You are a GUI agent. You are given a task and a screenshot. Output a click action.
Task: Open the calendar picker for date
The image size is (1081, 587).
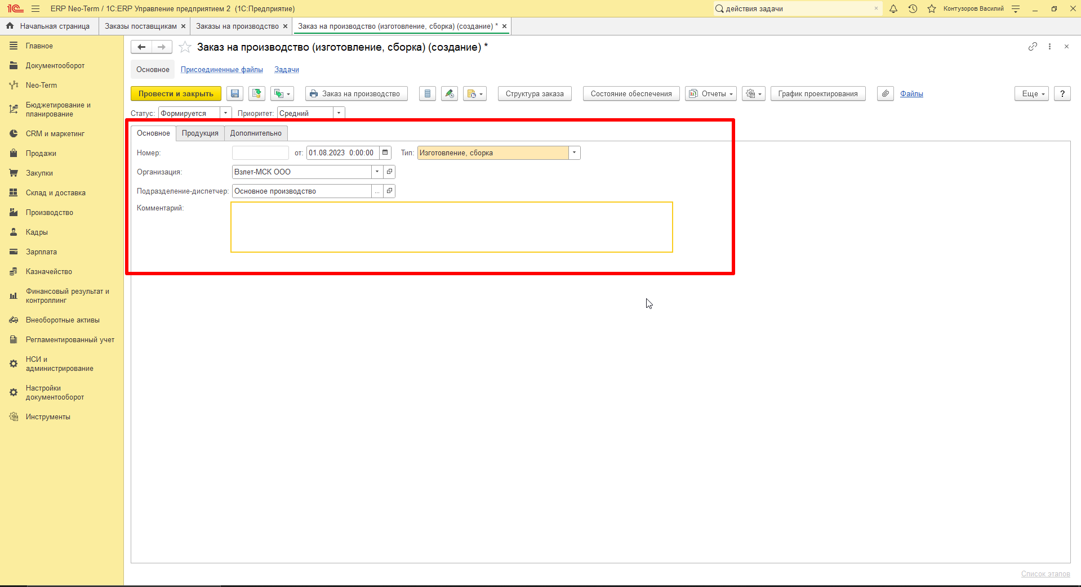pyautogui.click(x=385, y=153)
